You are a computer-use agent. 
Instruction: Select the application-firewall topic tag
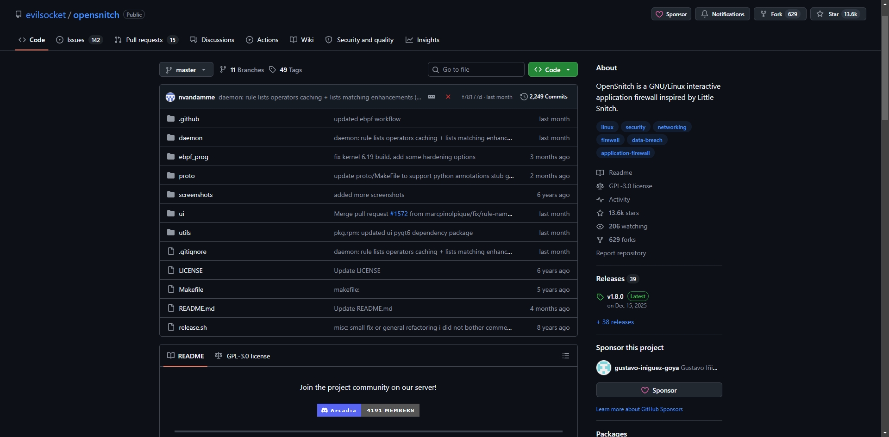625,153
